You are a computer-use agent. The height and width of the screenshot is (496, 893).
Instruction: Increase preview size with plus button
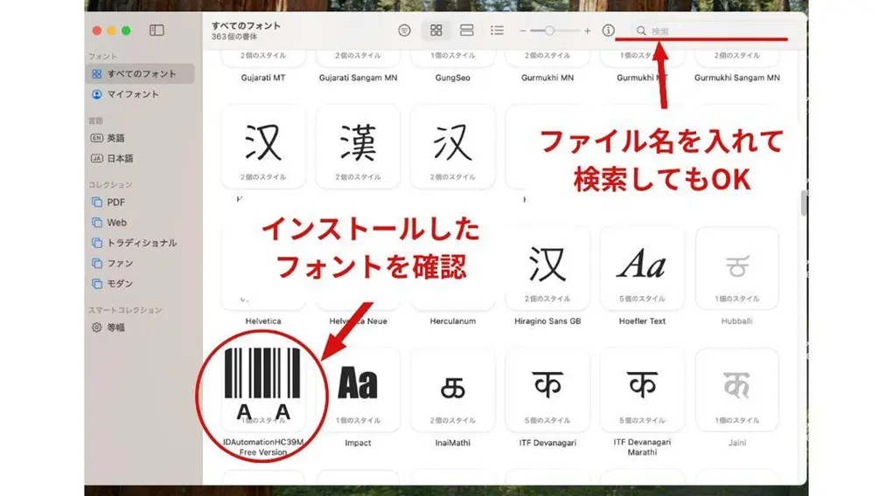click(x=587, y=31)
